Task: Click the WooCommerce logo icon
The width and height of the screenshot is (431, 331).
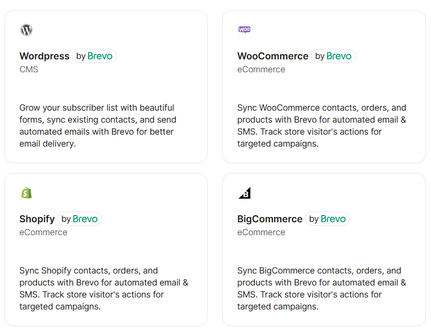Action: [x=244, y=30]
